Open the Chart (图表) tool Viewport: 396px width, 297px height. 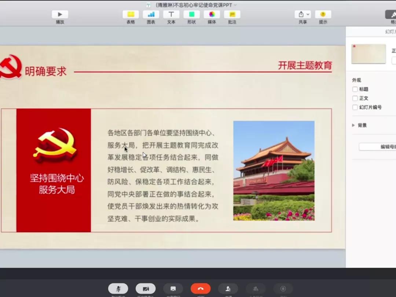click(151, 15)
